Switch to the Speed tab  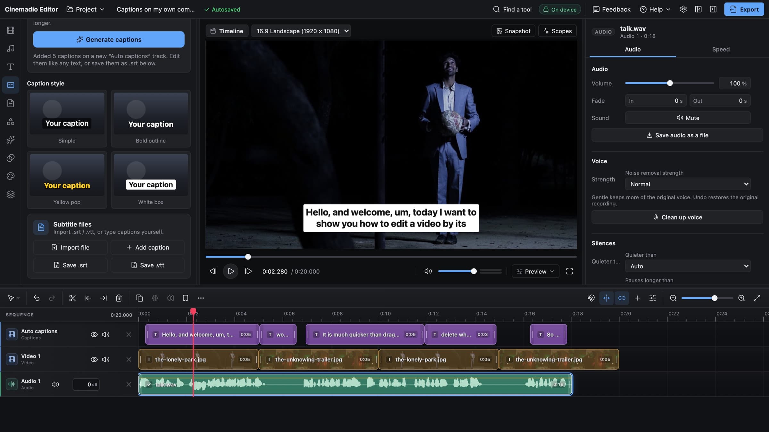[x=721, y=49]
